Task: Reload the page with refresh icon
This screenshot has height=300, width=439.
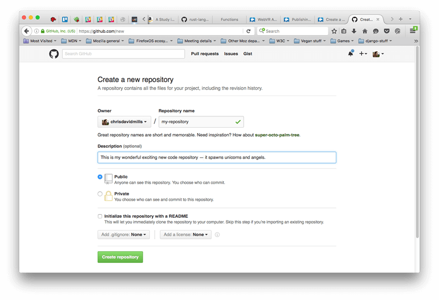Action: [249, 31]
